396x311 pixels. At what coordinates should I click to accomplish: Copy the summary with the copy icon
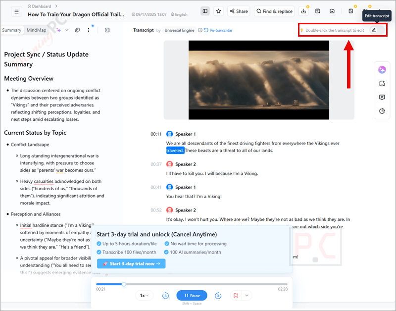[77, 30]
